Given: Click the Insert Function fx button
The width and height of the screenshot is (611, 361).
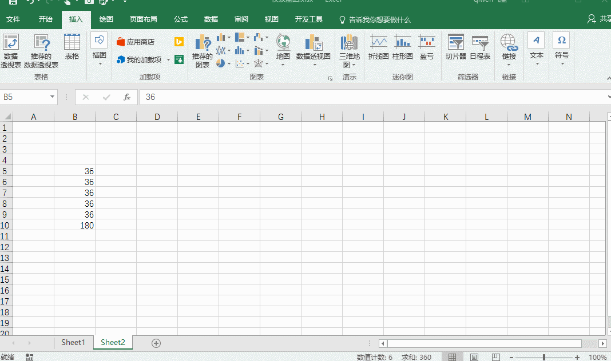Looking at the screenshot, I should [x=127, y=97].
